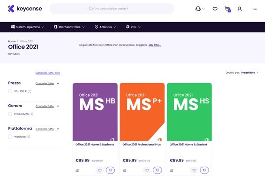
Task: Open the Ordina per Predefinito dropdown
Action: (x=242, y=73)
